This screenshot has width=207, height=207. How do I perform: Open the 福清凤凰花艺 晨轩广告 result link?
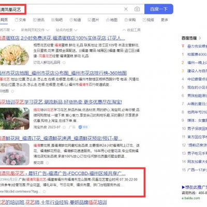[63, 173]
